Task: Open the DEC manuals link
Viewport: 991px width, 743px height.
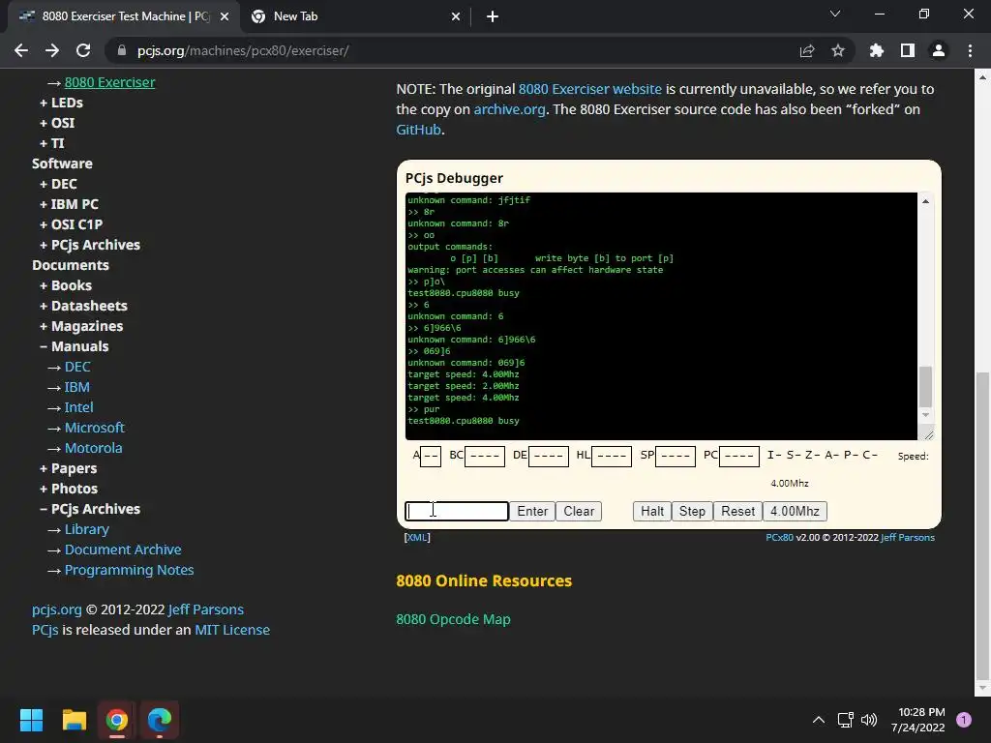Action: click(x=77, y=367)
